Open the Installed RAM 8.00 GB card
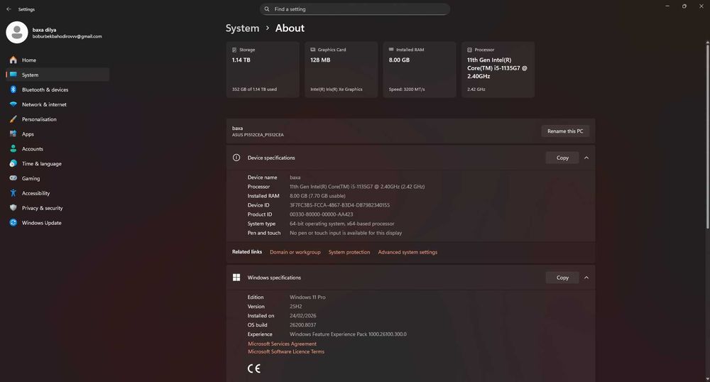 click(420, 70)
